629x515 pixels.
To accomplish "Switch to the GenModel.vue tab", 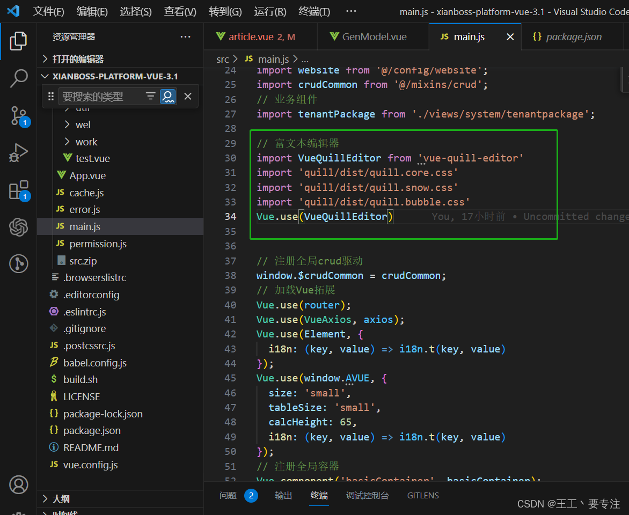I will (x=373, y=36).
